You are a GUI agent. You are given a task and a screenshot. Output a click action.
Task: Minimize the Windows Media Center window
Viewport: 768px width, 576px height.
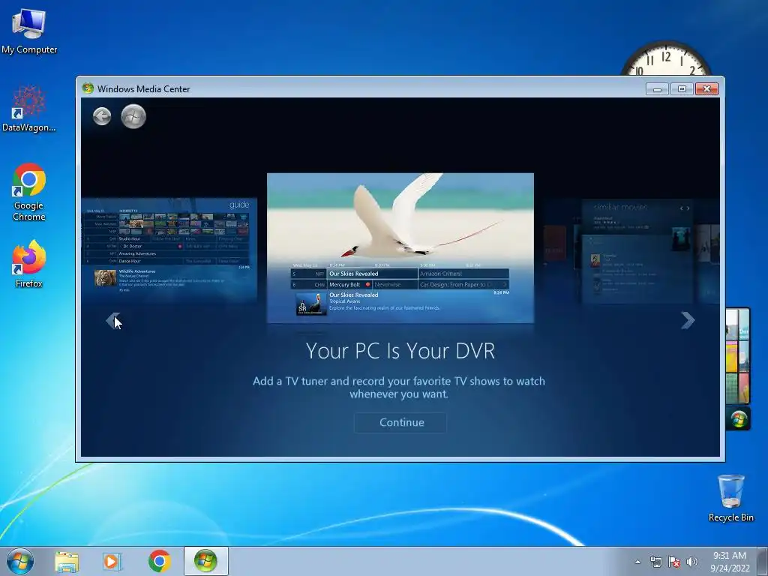[657, 88]
